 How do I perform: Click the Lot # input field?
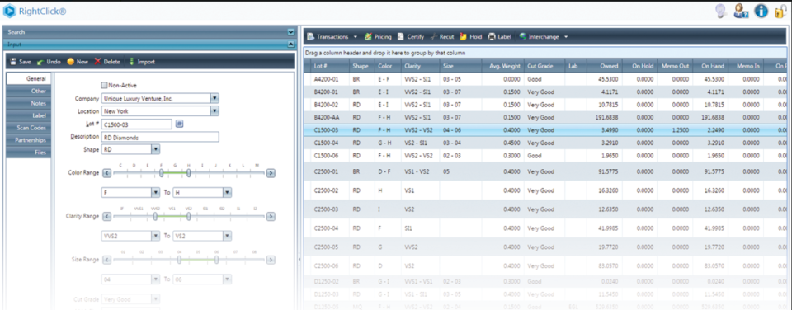[x=136, y=124]
